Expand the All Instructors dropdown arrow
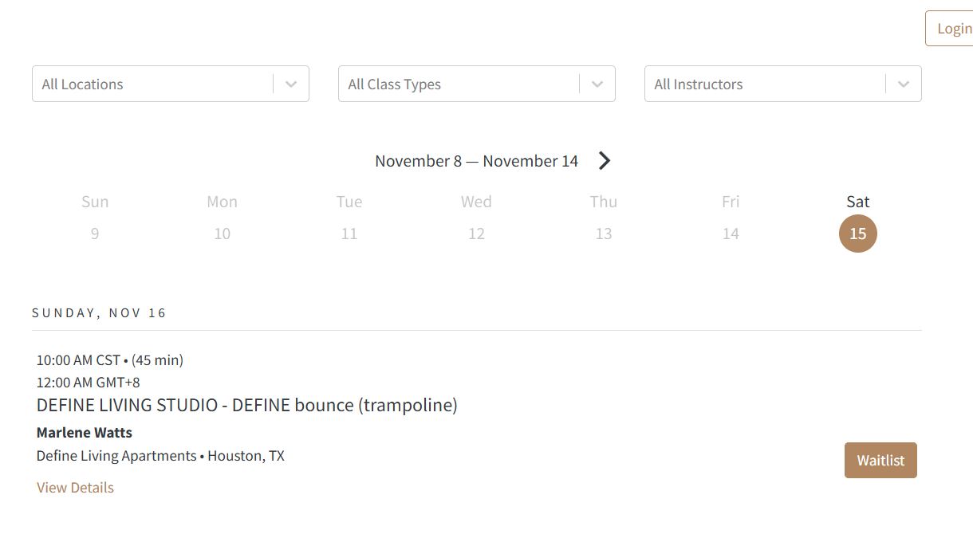973x534 pixels. (x=904, y=84)
